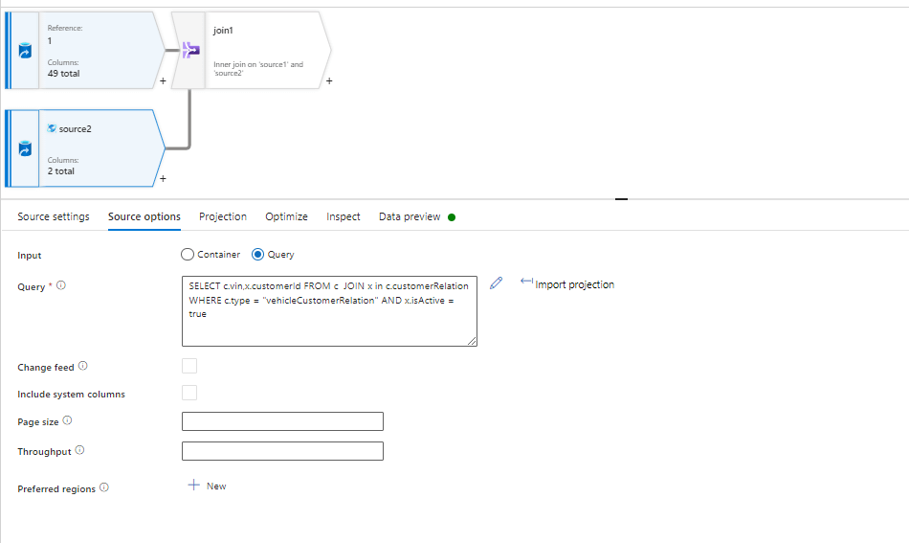The image size is (909, 543).
Task: Add a New preferred region
Action: click(x=208, y=486)
